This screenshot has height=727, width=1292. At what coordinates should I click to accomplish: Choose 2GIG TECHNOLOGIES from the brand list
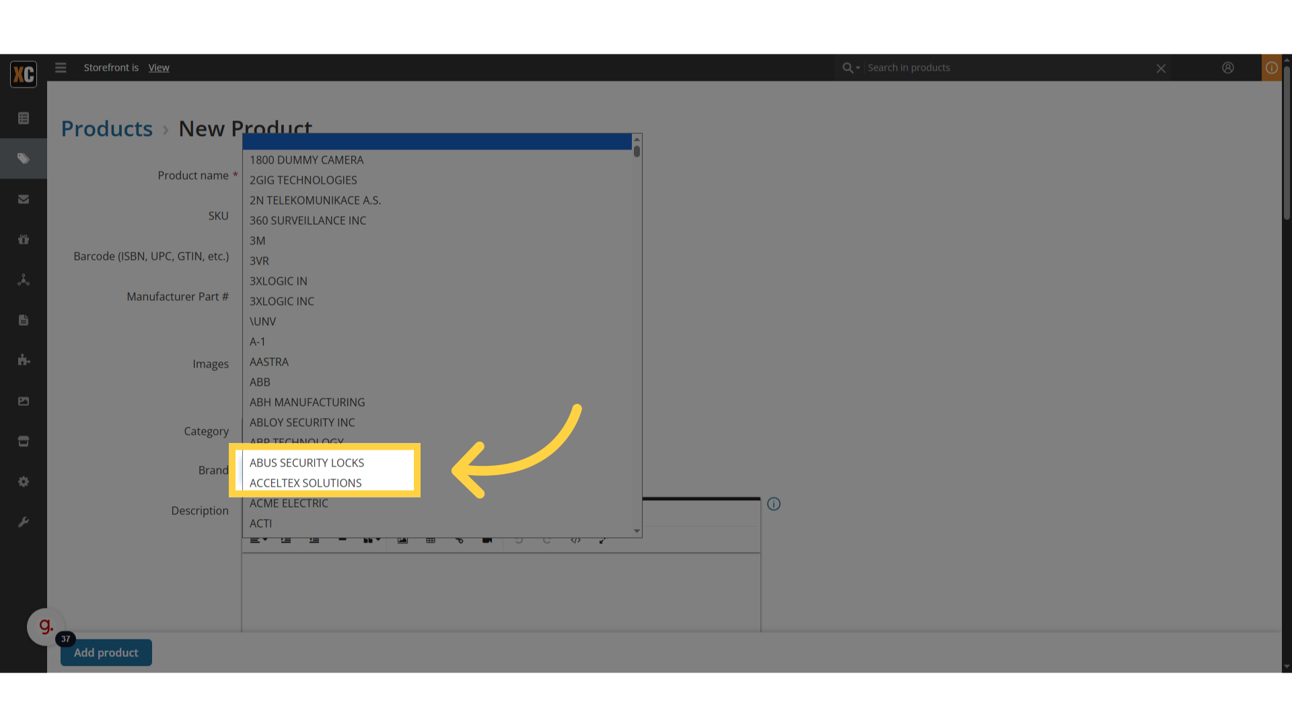pyautogui.click(x=437, y=180)
